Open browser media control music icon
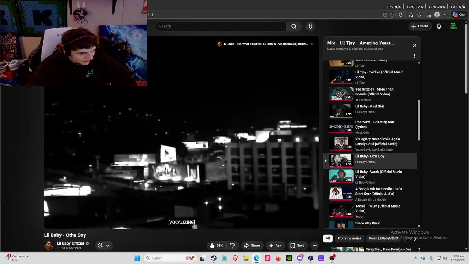 coord(410,15)
